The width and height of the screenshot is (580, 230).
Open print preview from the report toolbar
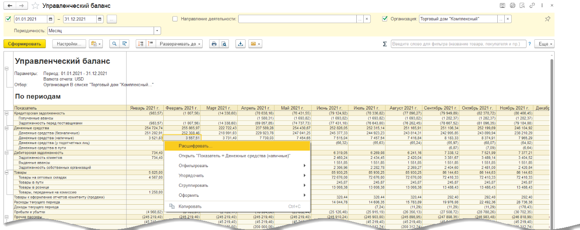(x=224, y=44)
